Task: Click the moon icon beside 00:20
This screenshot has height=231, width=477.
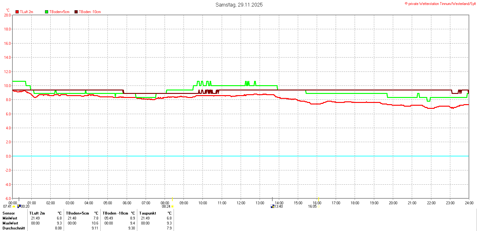Action: [19, 206]
